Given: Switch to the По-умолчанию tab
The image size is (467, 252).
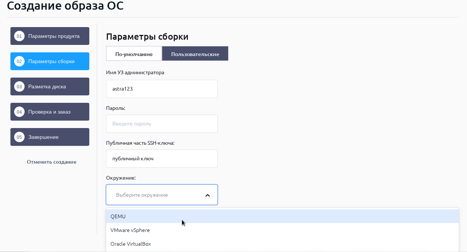Looking at the screenshot, I should (x=134, y=54).
